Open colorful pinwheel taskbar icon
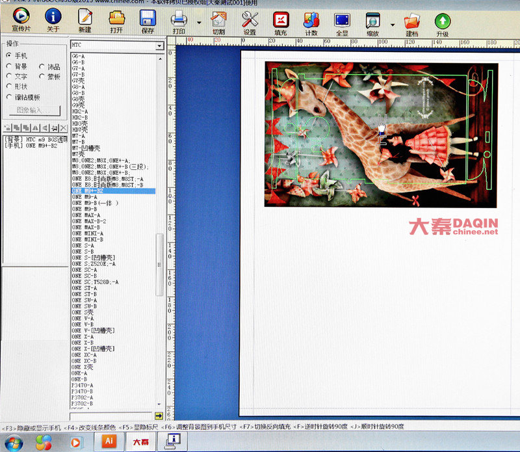520x452 pixels. [x=44, y=442]
